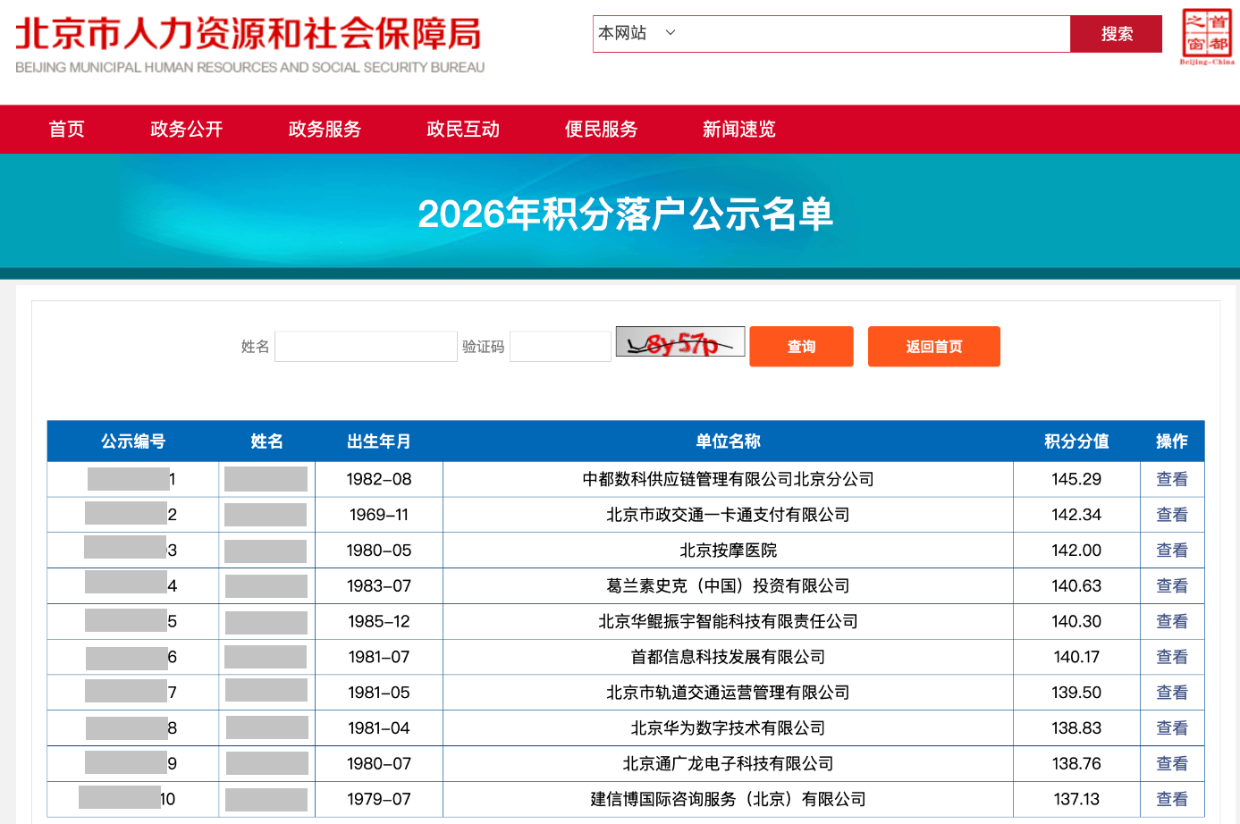Click the score cell 137.13
The image size is (1240, 824).
(x=1076, y=799)
